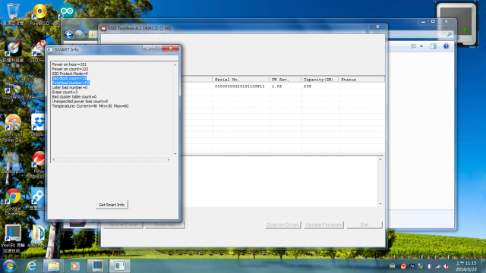Click the Status column header
This screenshot has height=273, width=486.
point(361,80)
